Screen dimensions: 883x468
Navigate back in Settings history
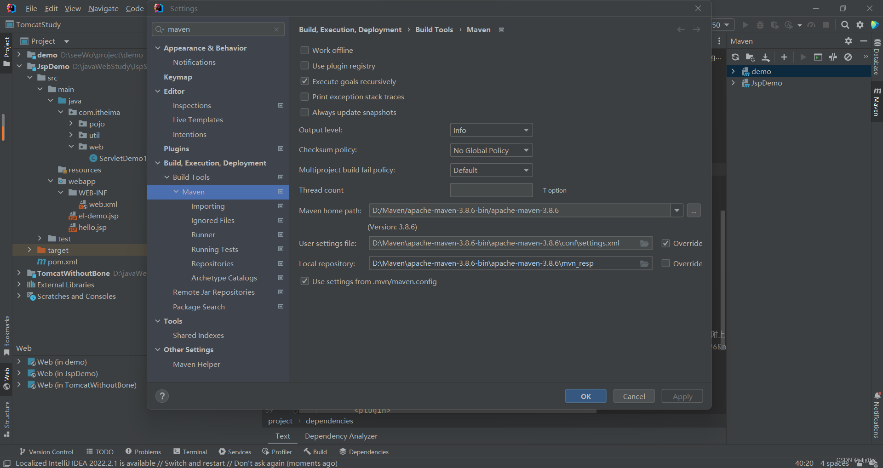(x=681, y=29)
